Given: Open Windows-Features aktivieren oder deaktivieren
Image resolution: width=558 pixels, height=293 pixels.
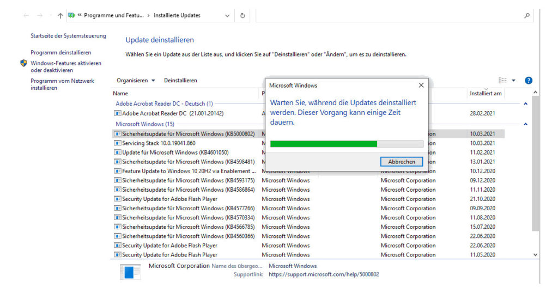Looking at the screenshot, I should (x=66, y=67).
